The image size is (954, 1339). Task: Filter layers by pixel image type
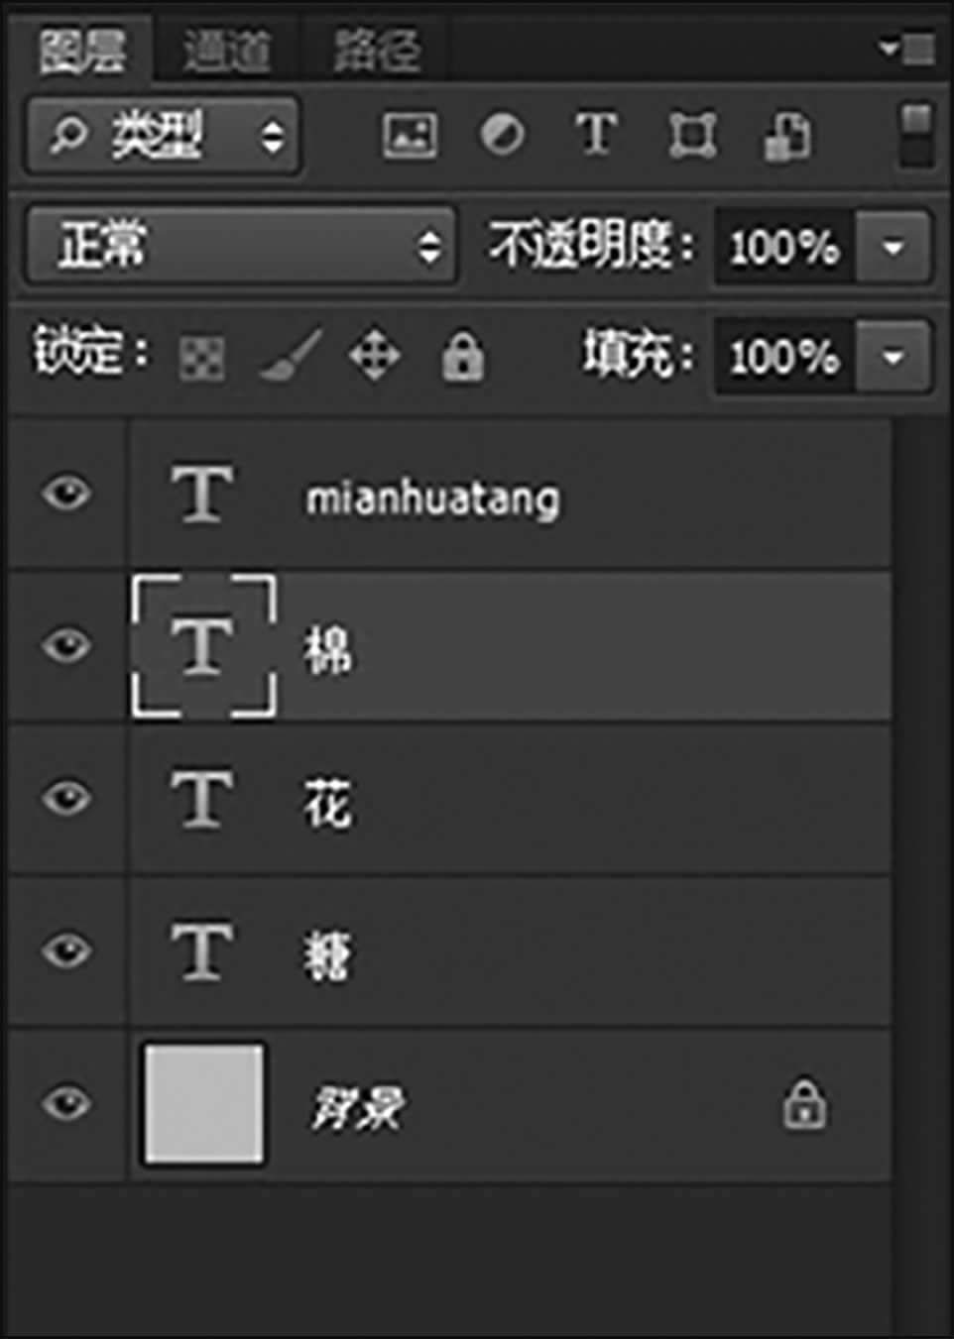tap(410, 135)
